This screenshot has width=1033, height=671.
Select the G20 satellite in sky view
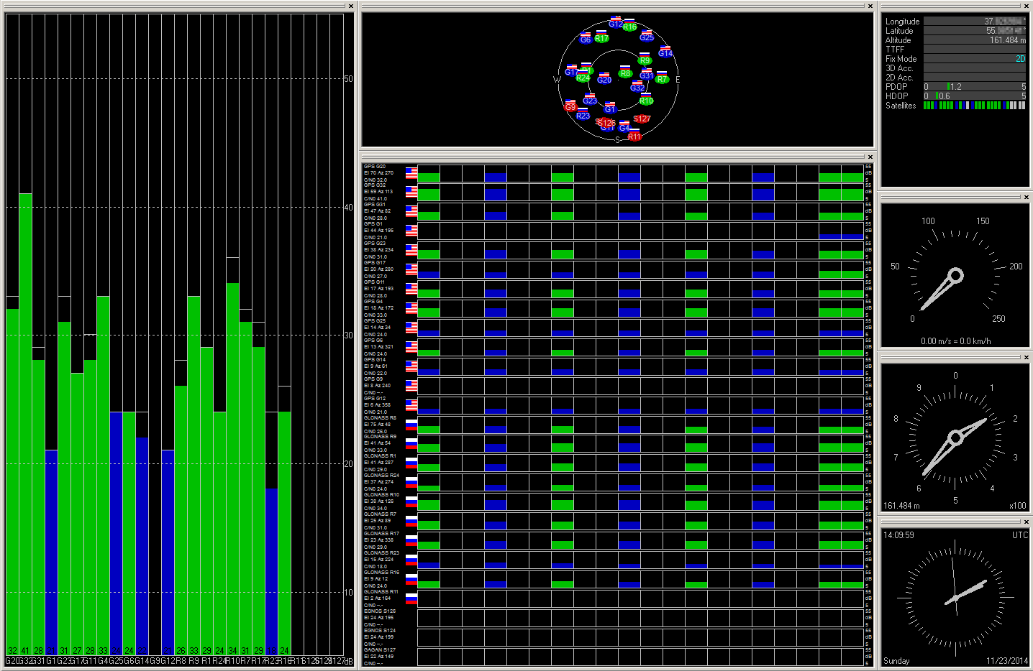click(x=604, y=80)
